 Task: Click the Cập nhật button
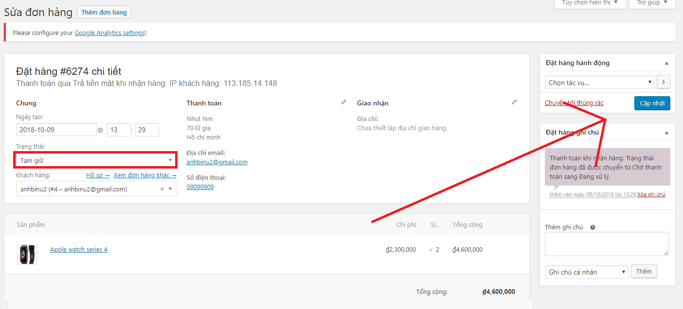[652, 103]
